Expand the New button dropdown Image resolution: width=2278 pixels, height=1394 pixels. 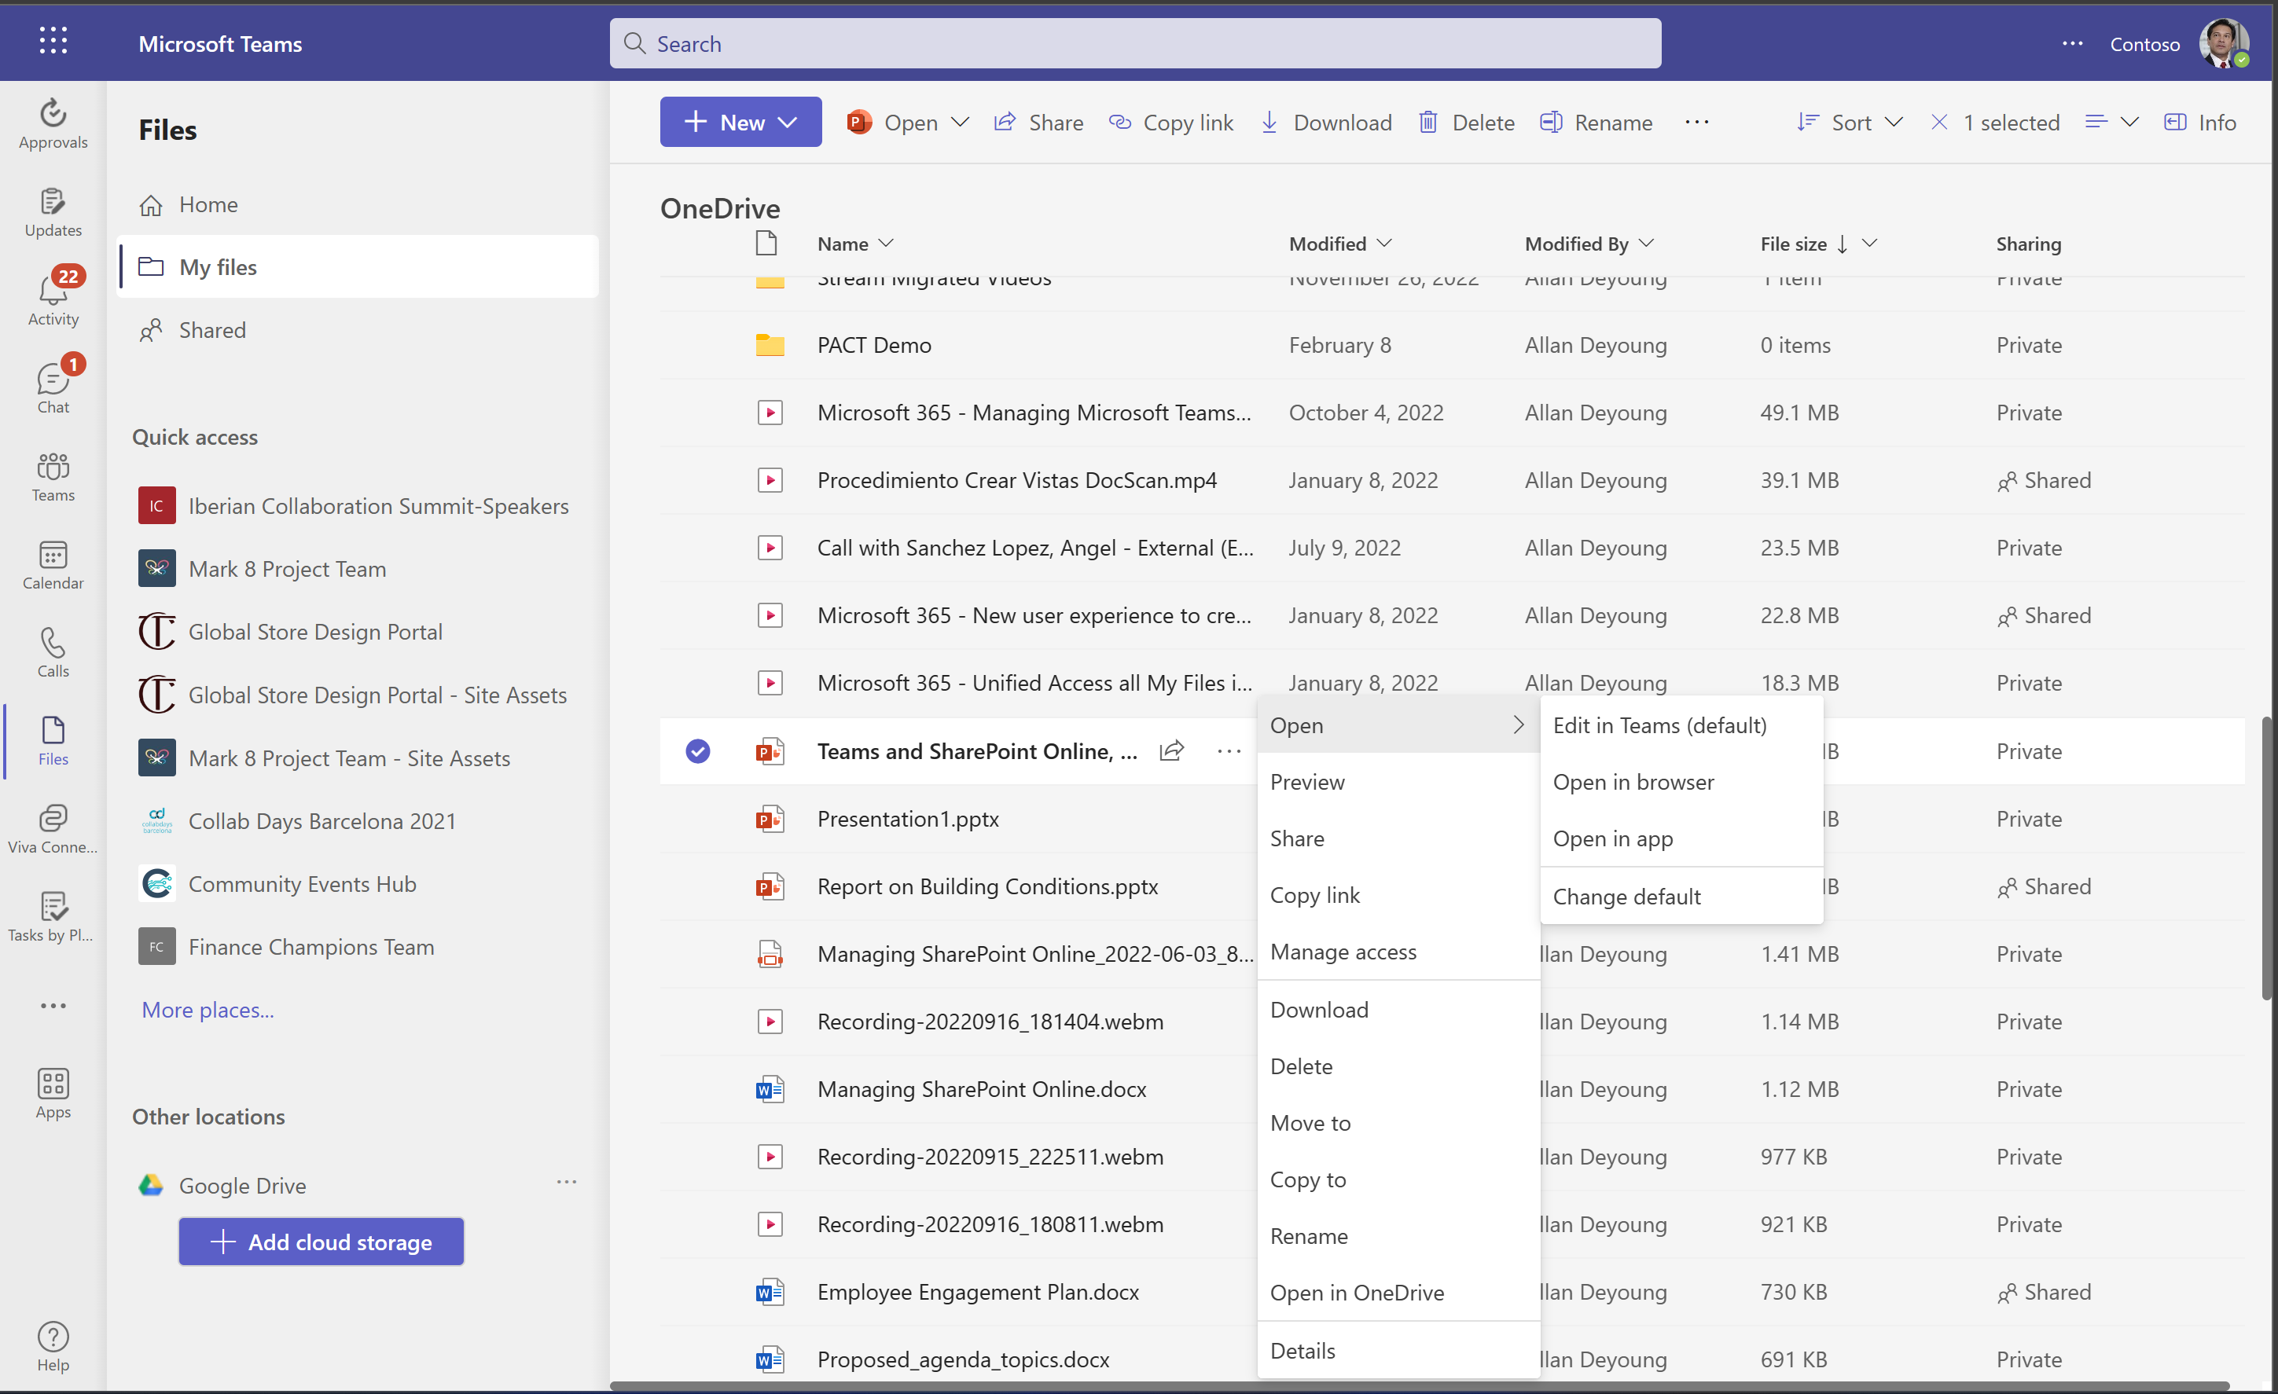click(788, 122)
